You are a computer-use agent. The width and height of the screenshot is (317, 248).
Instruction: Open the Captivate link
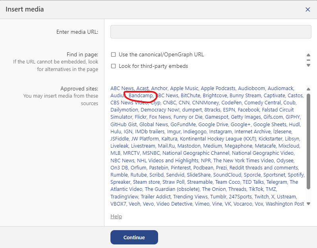pos(274,95)
